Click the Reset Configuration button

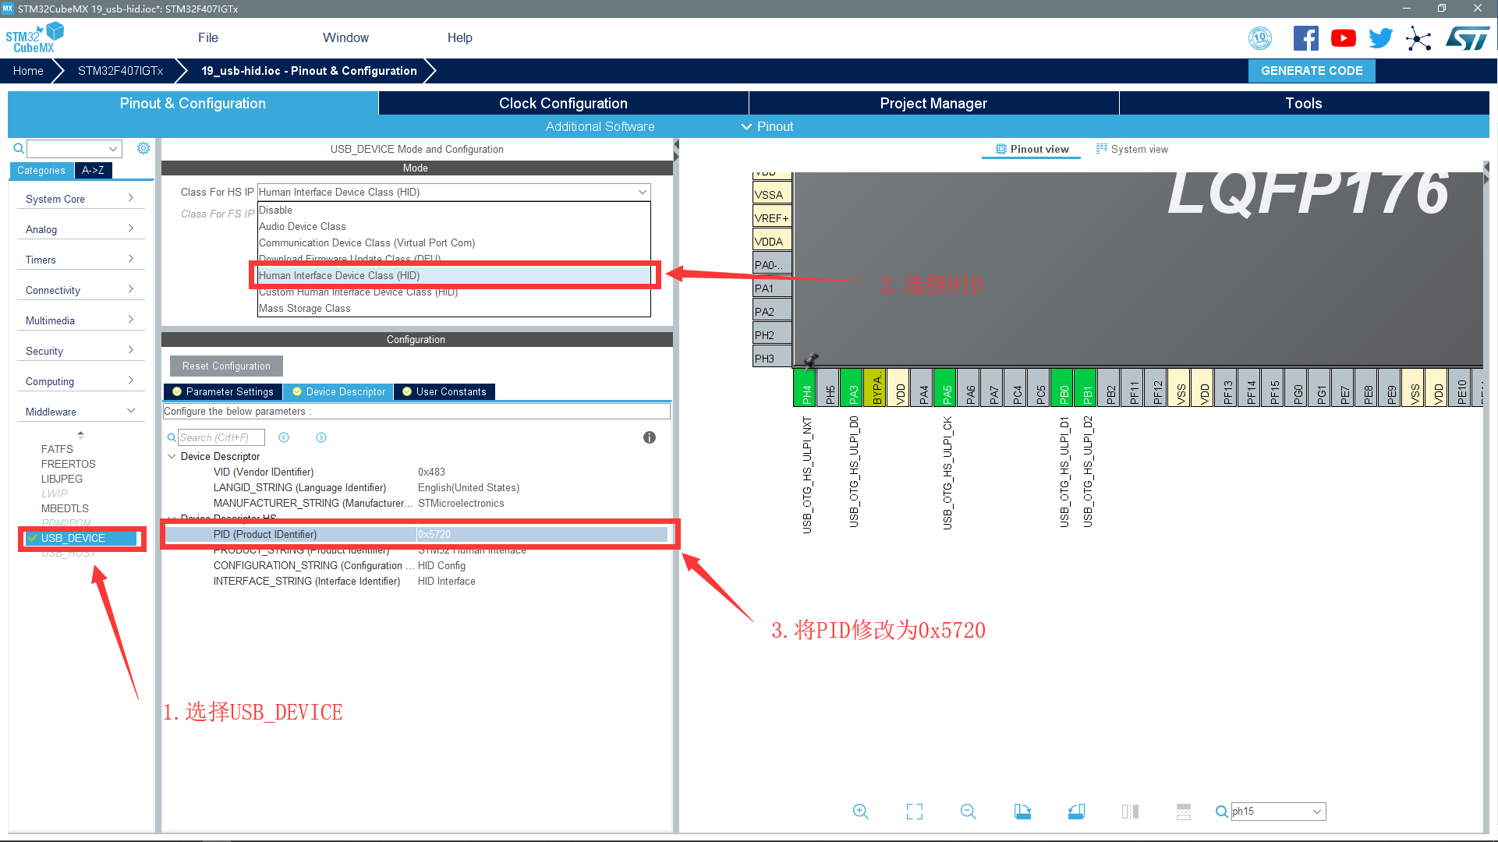click(x=226, y=366)
